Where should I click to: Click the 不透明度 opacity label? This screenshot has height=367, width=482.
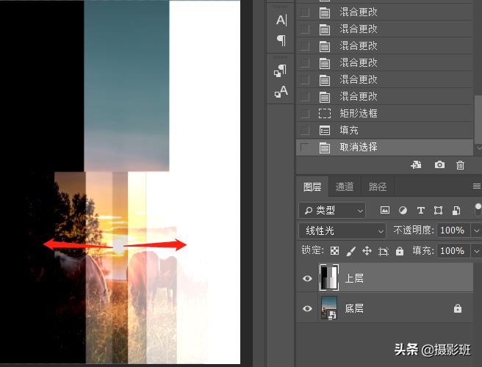point(414,230)
